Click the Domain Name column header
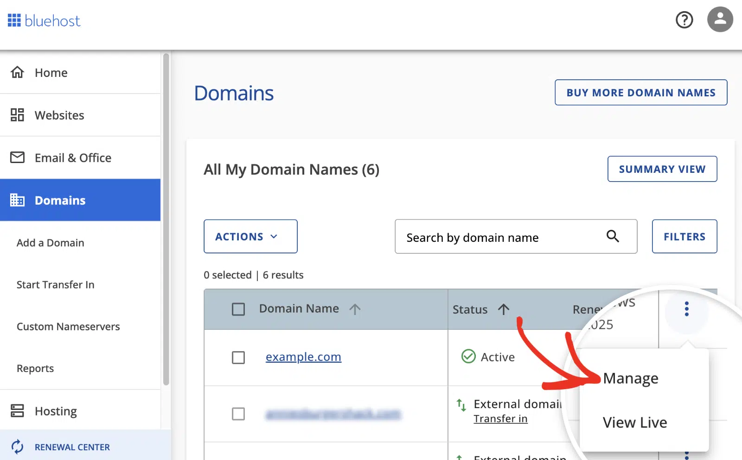Image resolution: width=742 pixels, height=460 pixels. pos(299,309)
